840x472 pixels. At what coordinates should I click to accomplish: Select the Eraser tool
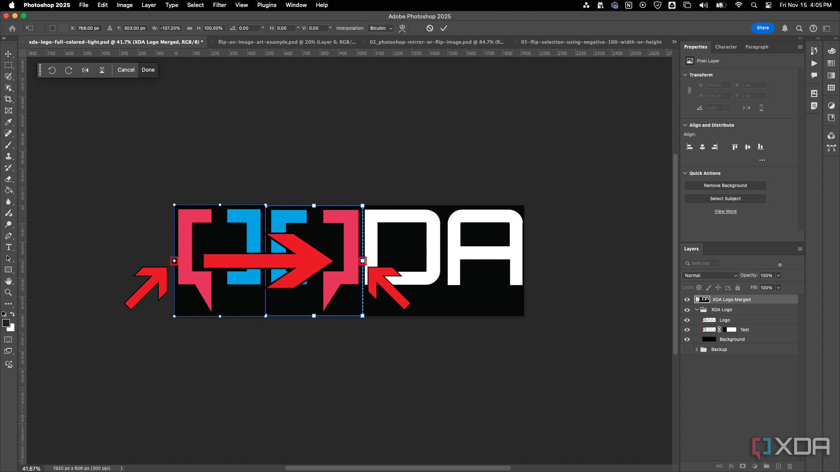click(x=8, y=179)
